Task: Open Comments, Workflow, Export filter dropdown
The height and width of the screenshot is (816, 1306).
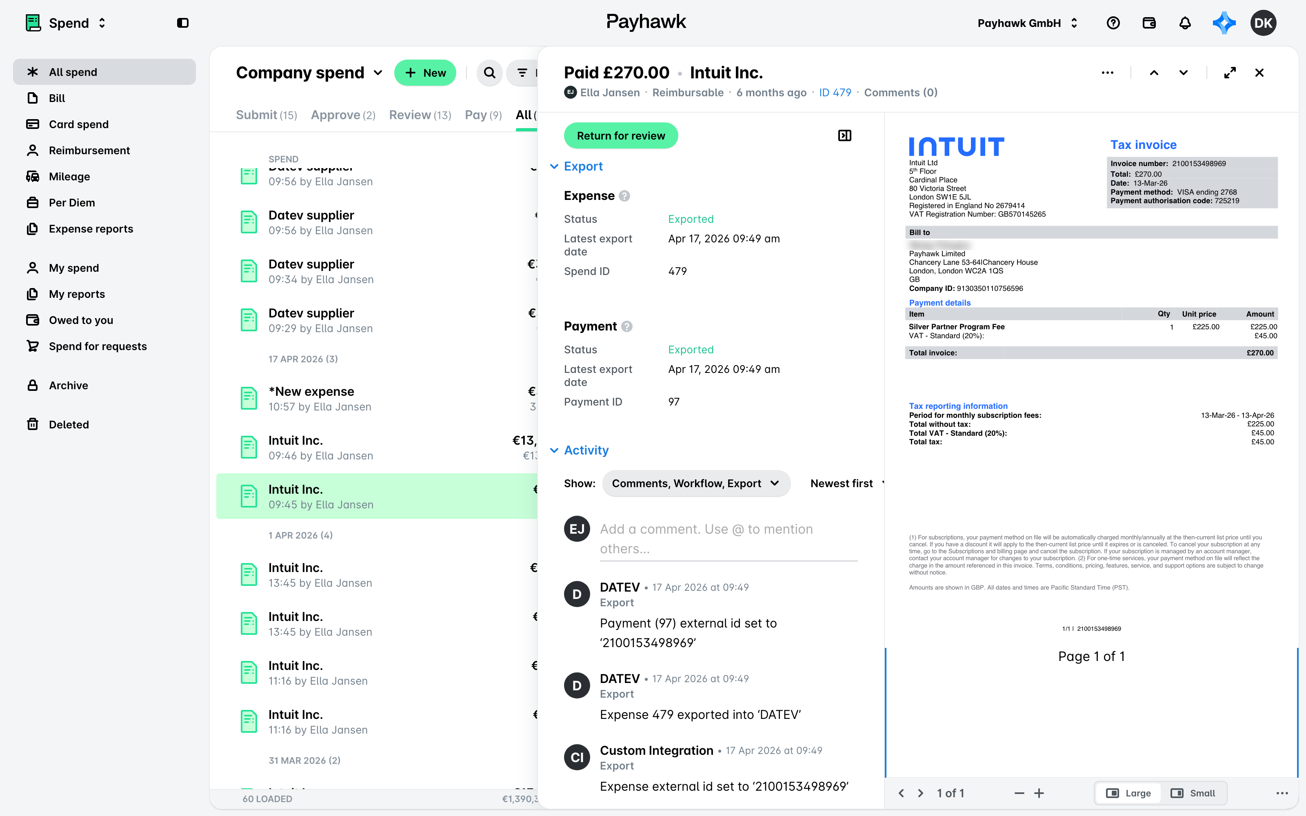Action: pos(695,483)
